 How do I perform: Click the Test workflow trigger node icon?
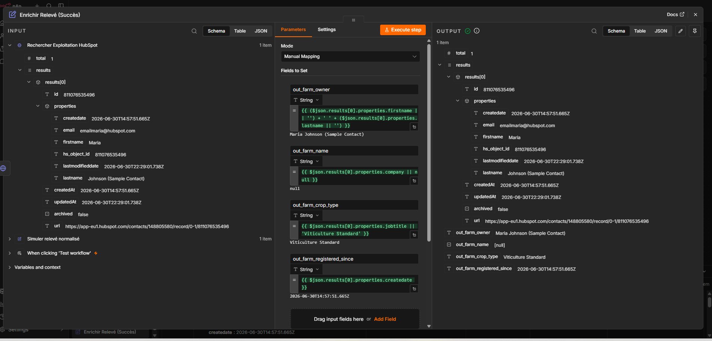click(19, 253)
